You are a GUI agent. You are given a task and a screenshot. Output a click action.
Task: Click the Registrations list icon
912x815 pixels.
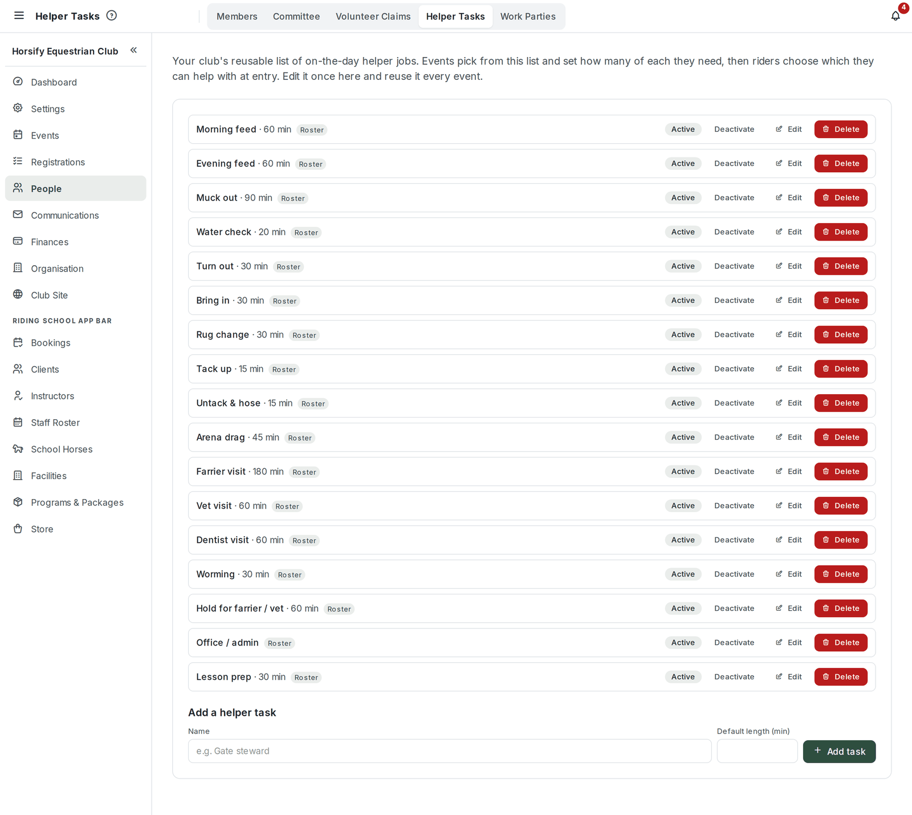pos(18,161)
